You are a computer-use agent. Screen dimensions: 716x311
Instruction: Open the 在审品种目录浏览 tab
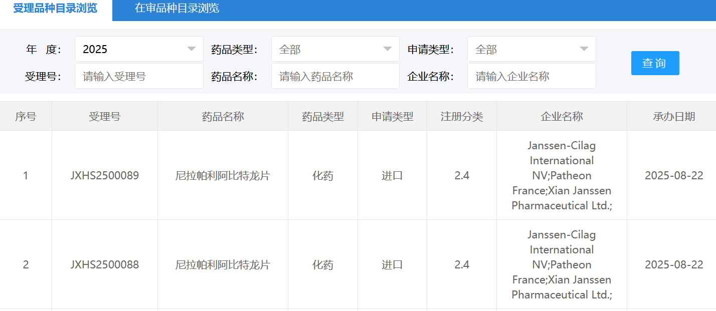(176, 9)
